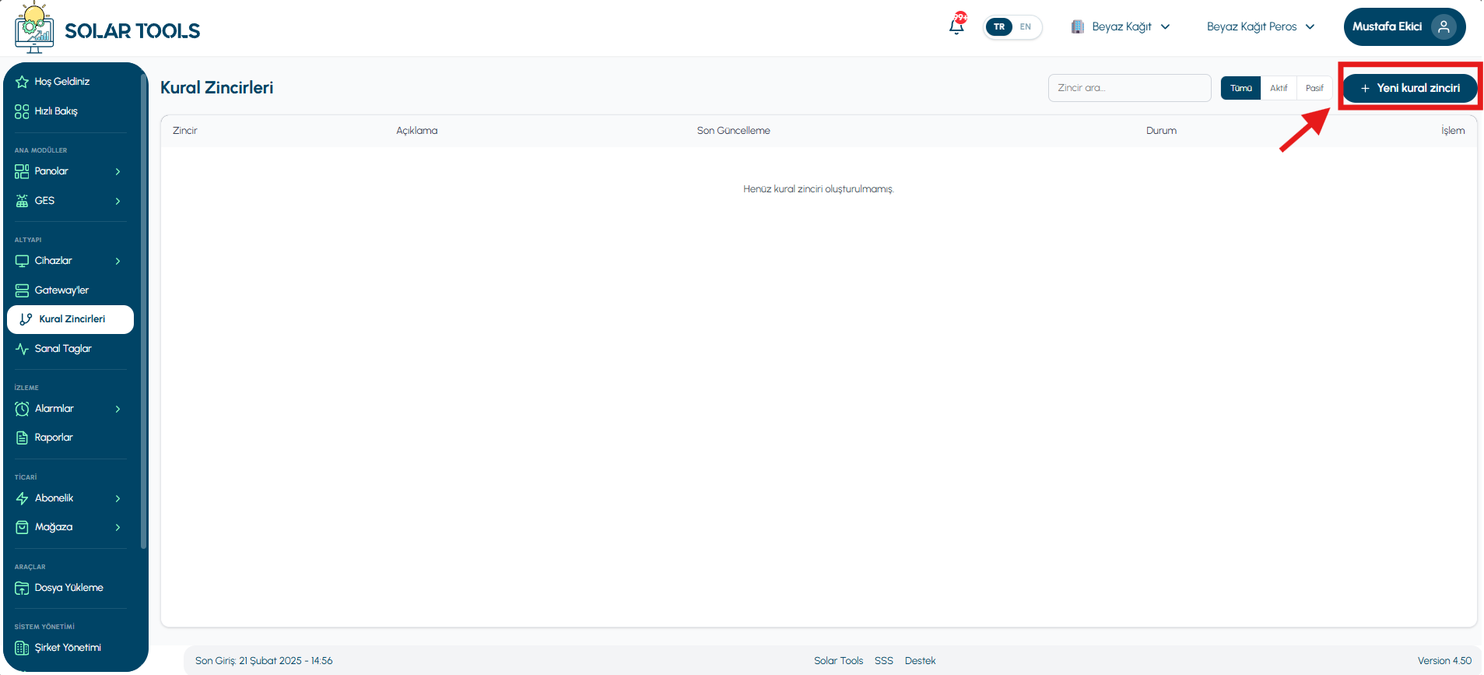Expand the Alarmlar submenu chevron
Screen dimensions: 1484x675
click(x=118, y=409)
